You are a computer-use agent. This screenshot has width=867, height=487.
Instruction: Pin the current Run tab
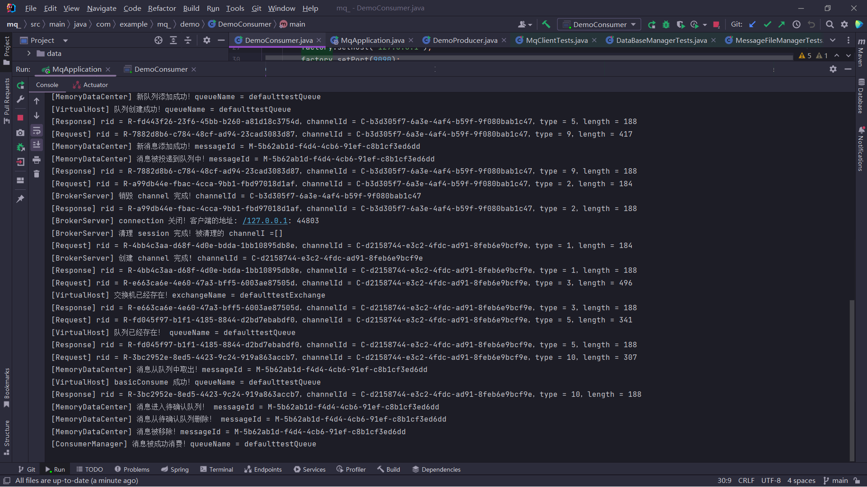pyautogui.click(x=20, y=199)
